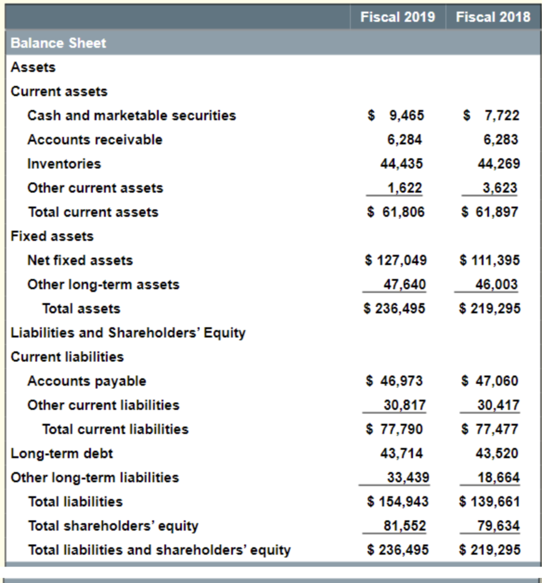Select the Long-term debt row label
542x583 pixels.
[x=53, y=453]
